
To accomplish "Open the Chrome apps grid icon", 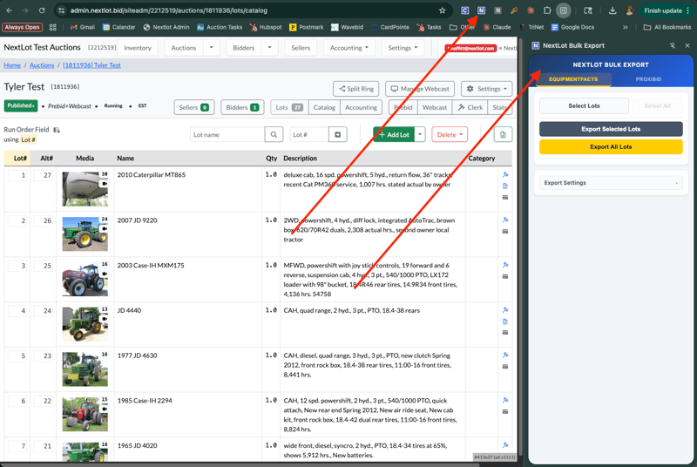I will pos(53,27).
